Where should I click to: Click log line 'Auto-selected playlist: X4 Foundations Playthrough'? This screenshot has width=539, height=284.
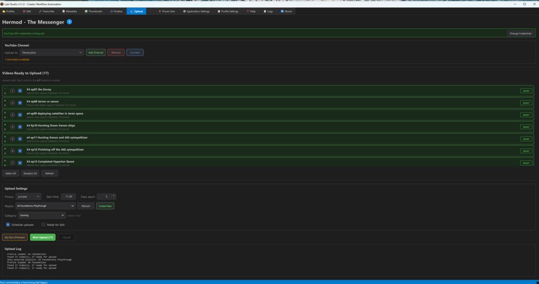pyautogui.click(x=40, y=259)
